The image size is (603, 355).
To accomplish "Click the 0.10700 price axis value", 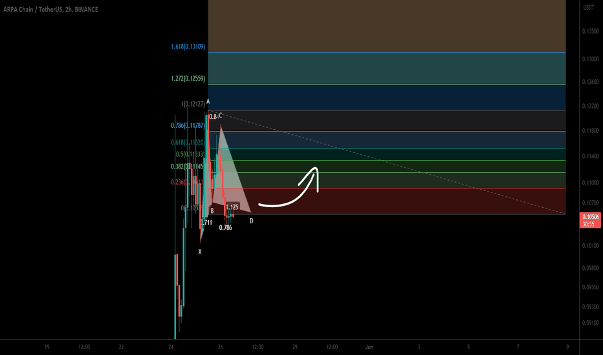I will (x=590, y=203).
